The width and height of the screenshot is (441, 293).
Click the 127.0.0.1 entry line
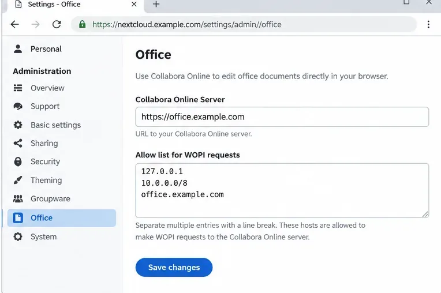pyautogui.click(x=162, y=171)
